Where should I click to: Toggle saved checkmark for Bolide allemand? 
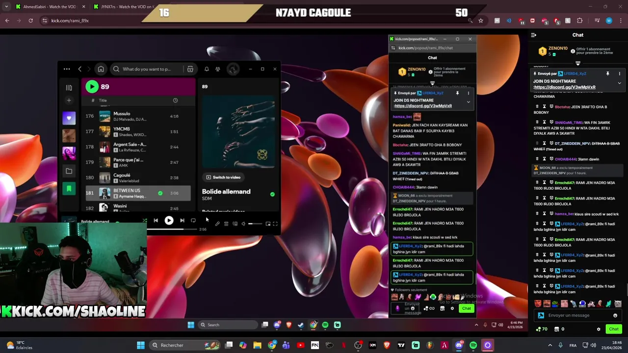coord(272,194)
